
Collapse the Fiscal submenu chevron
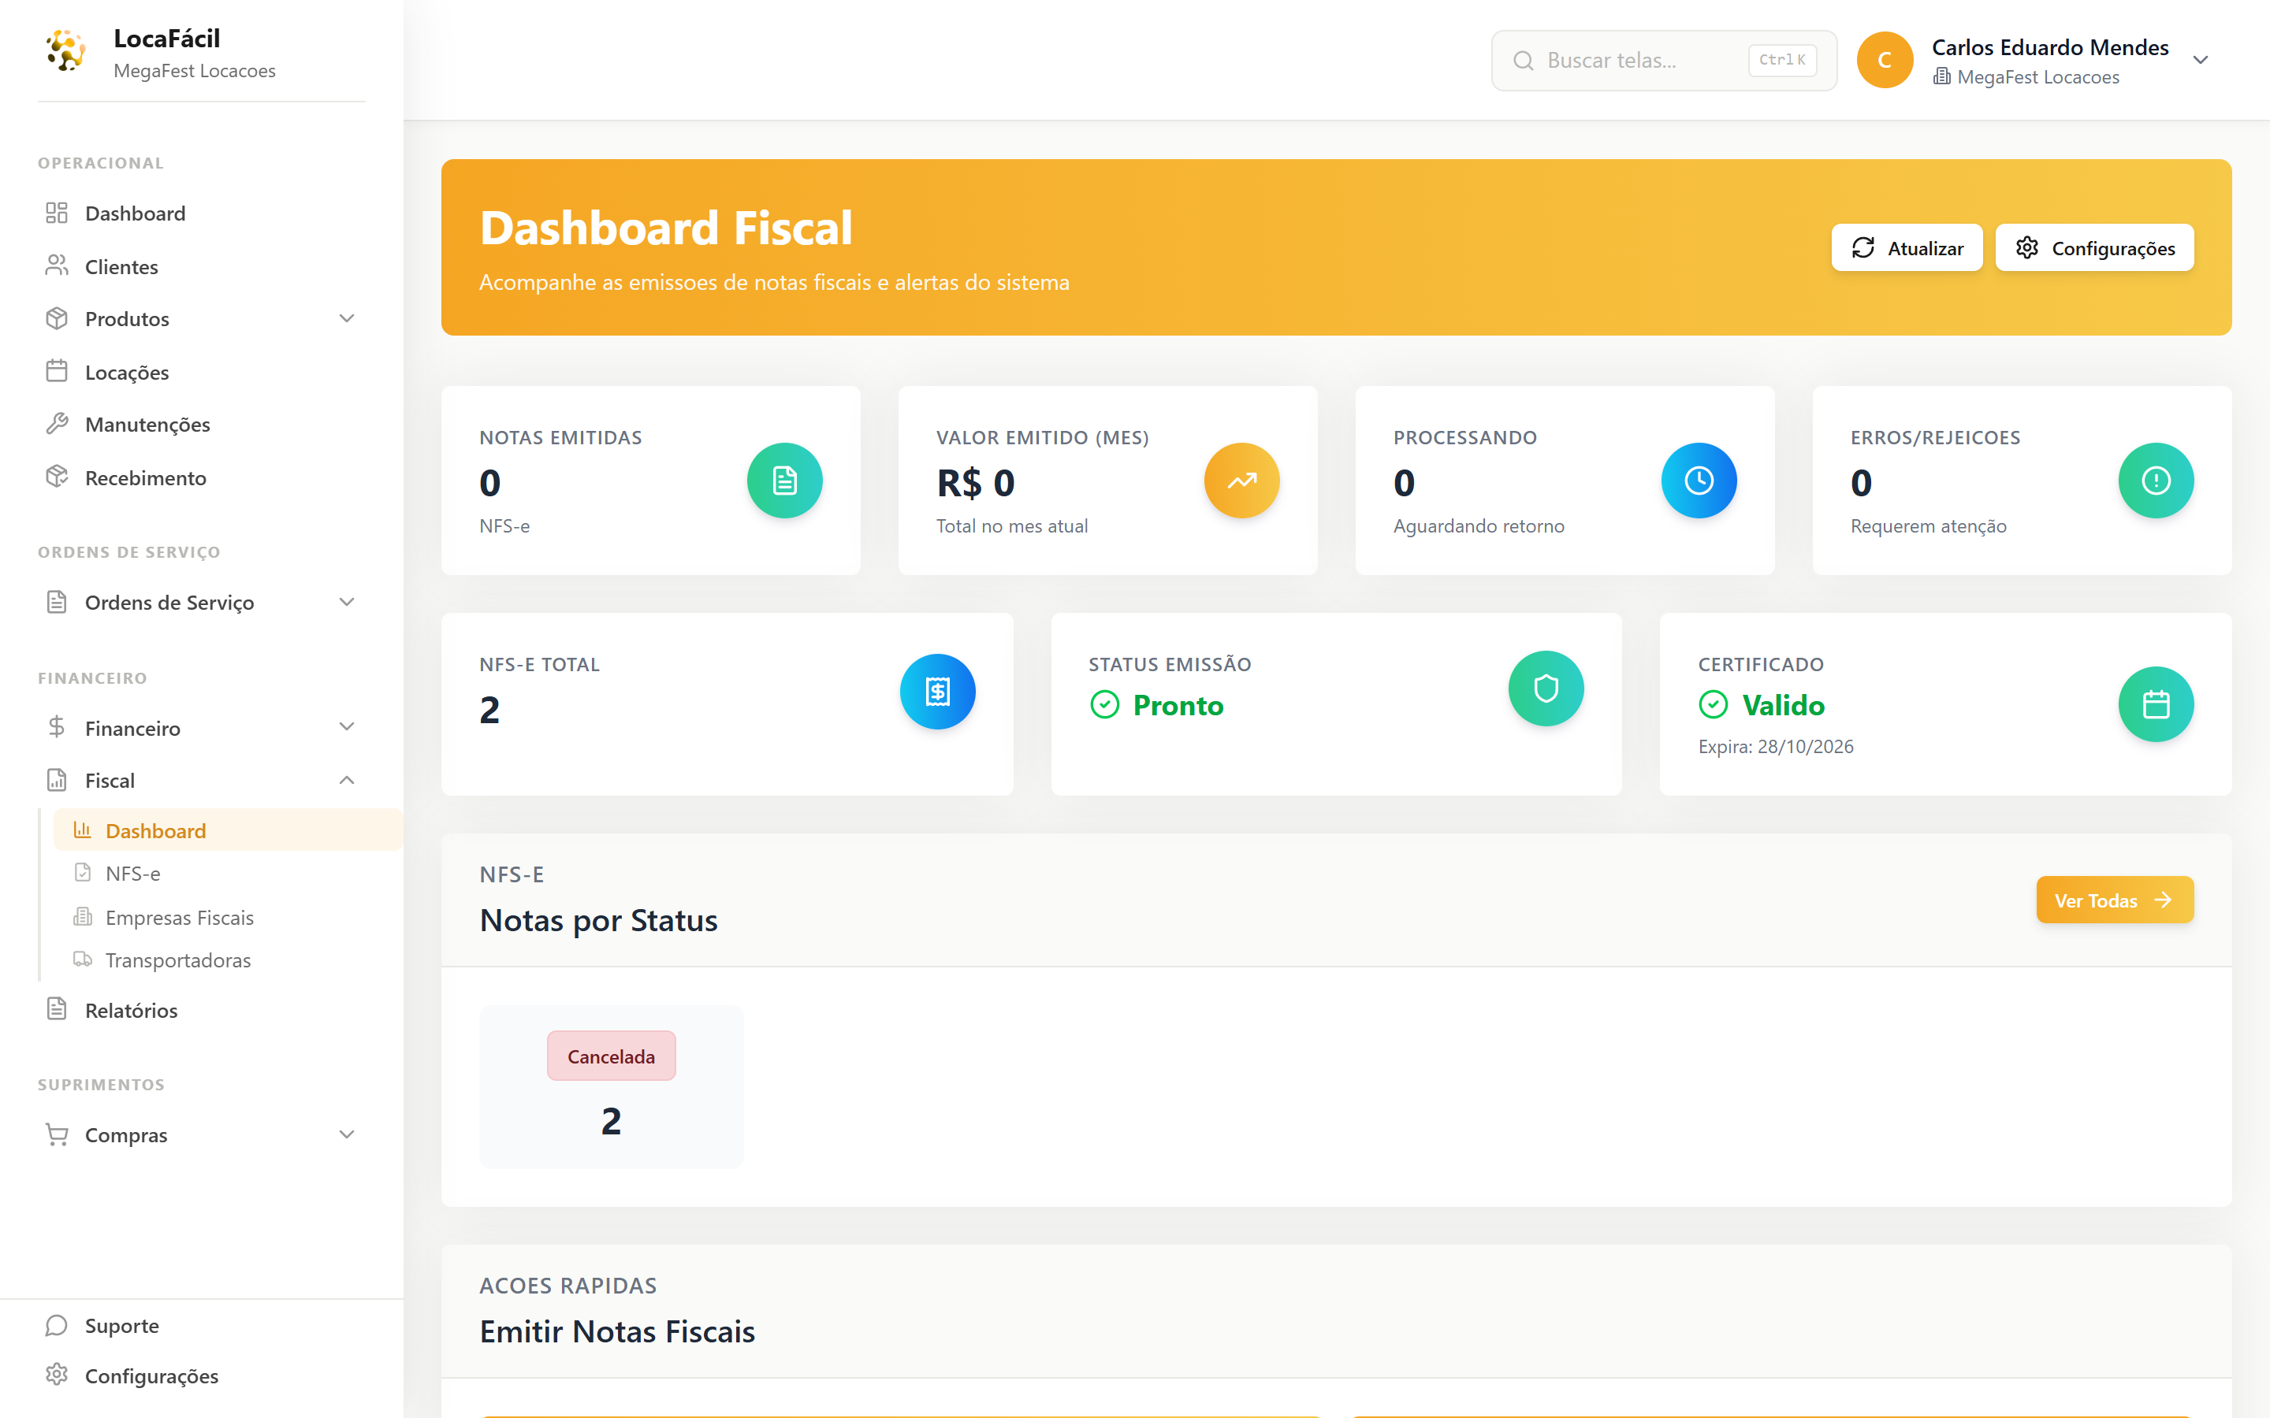pos(347,780)
